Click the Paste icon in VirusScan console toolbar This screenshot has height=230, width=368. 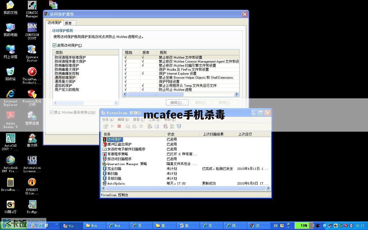point(134,126)
